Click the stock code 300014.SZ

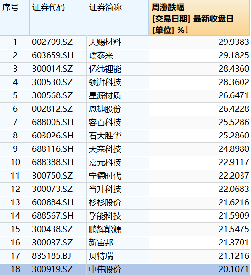pos(52,69)
